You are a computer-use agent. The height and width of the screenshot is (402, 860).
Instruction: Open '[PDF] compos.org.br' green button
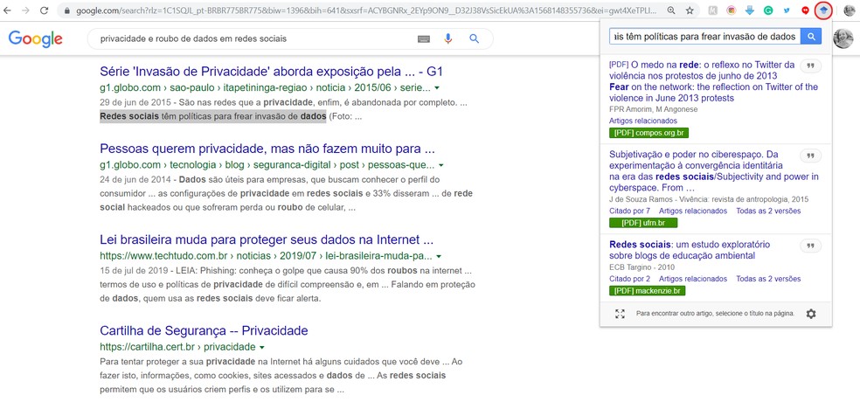(x=648, y=133)
